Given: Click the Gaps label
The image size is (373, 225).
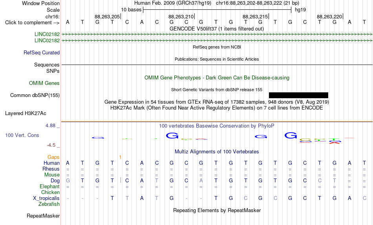Looking at the screenshot, I should 53,157.
